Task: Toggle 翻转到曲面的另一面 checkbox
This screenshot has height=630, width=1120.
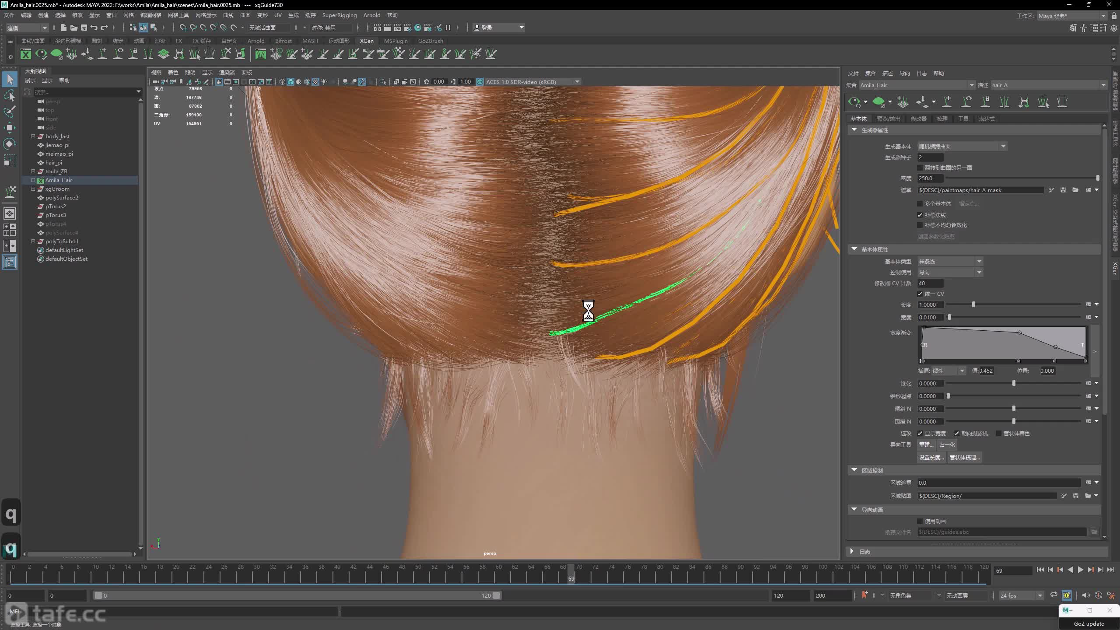Action: click(920, 168)
